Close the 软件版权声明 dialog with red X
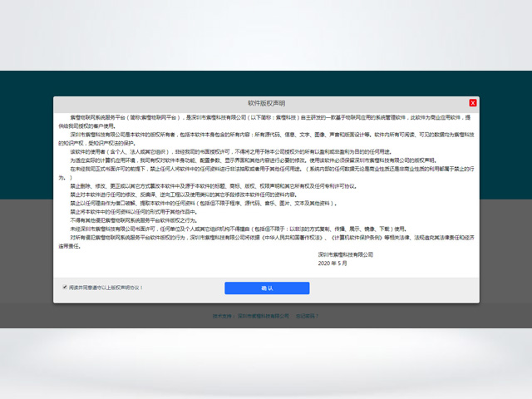 [x=473, y=103]
